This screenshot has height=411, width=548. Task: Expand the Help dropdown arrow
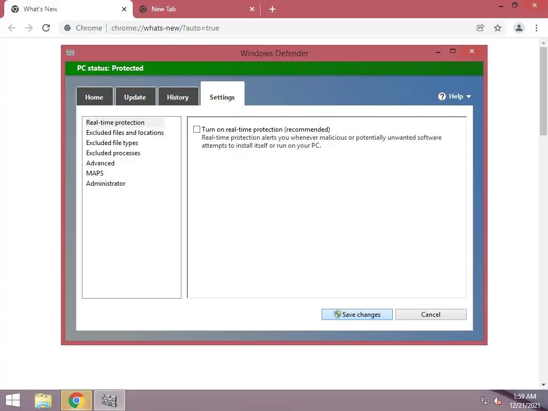tap(469, 97)
